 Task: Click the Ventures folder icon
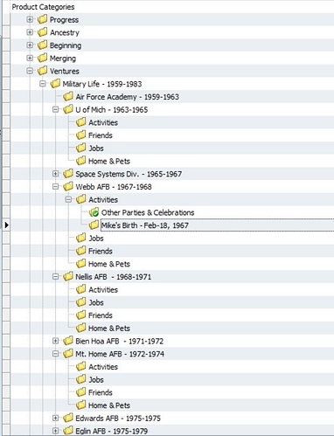(x=42, y=71)
